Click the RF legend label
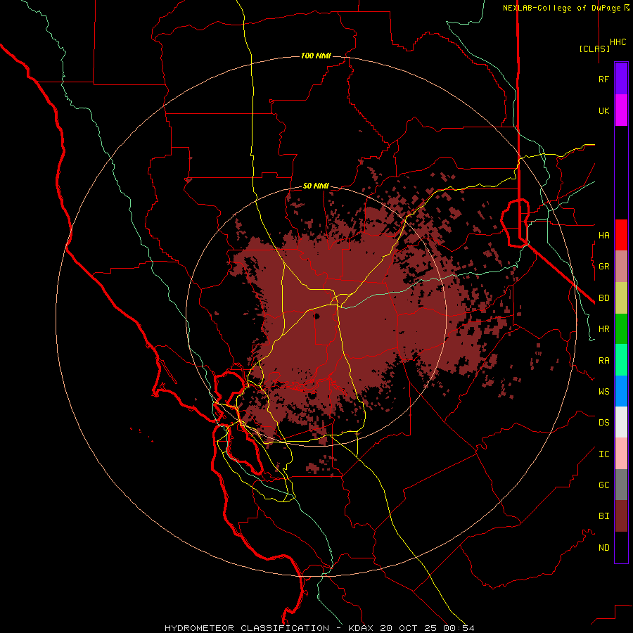633x633 pixels. [603, 79]
